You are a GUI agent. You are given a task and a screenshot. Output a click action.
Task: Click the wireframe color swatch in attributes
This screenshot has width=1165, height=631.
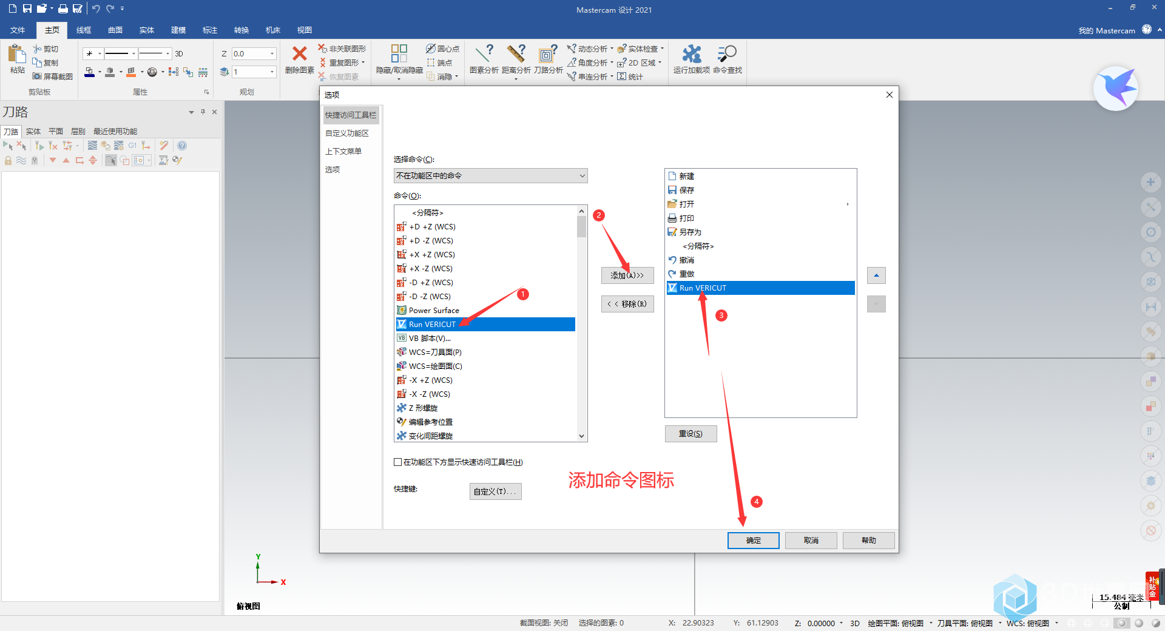coord(90,72)
